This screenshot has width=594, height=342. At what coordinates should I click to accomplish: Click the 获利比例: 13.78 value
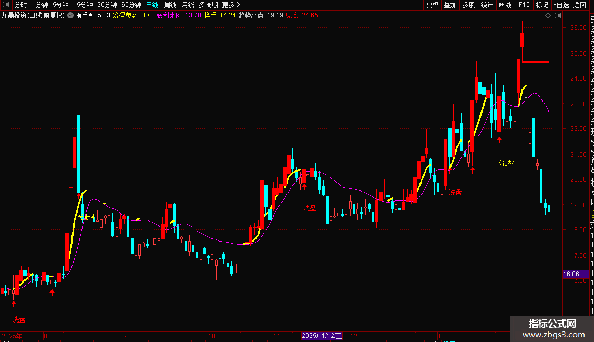click(179, 16)
